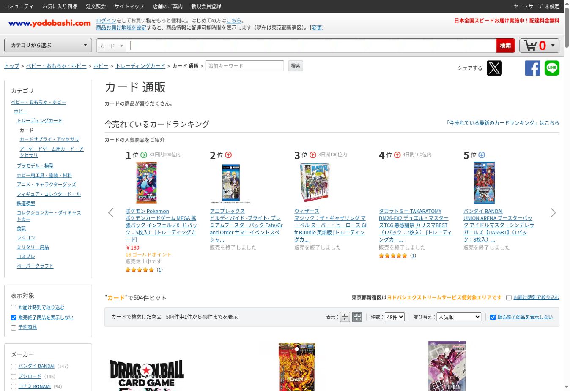This screenshot has height=391, width=570.
Task: Click rank 3 red up-arrow icon
Action: coord(313,155)
